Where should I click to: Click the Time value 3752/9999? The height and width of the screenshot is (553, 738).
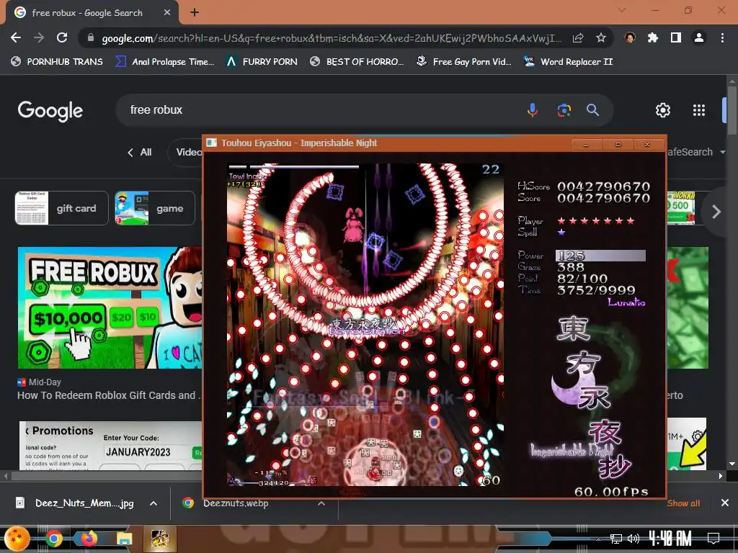596,290
